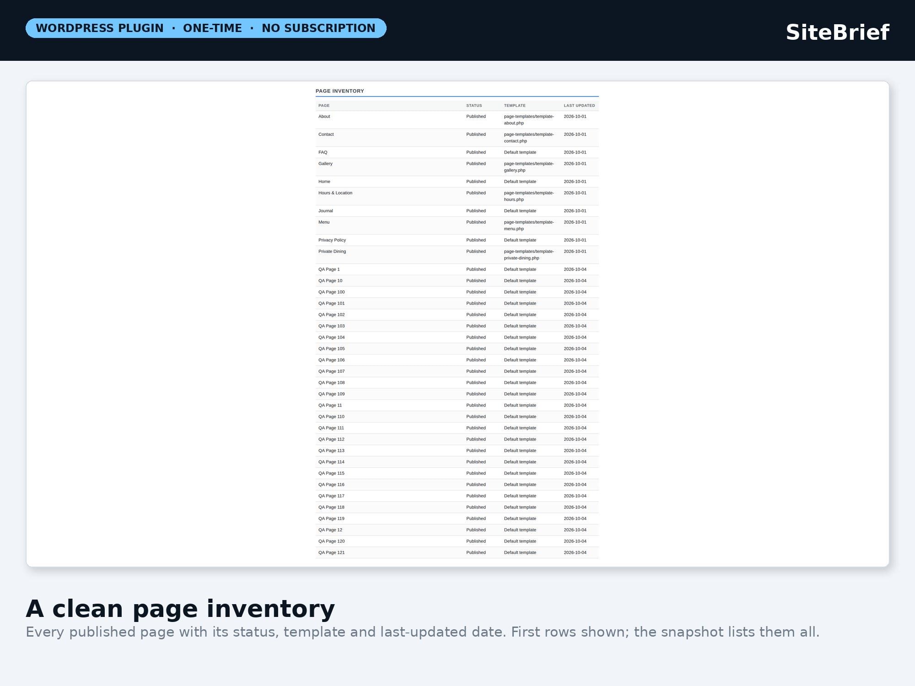This screenshot has height=686, width=915.
Task: Select the Menu page name
Action: (x=324, y=222)
